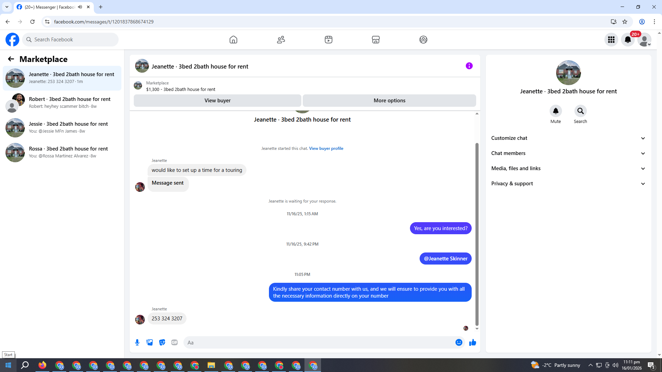Expand the Customize chat section
Screen dimensions: 662x372
click(x=568, y=138)
